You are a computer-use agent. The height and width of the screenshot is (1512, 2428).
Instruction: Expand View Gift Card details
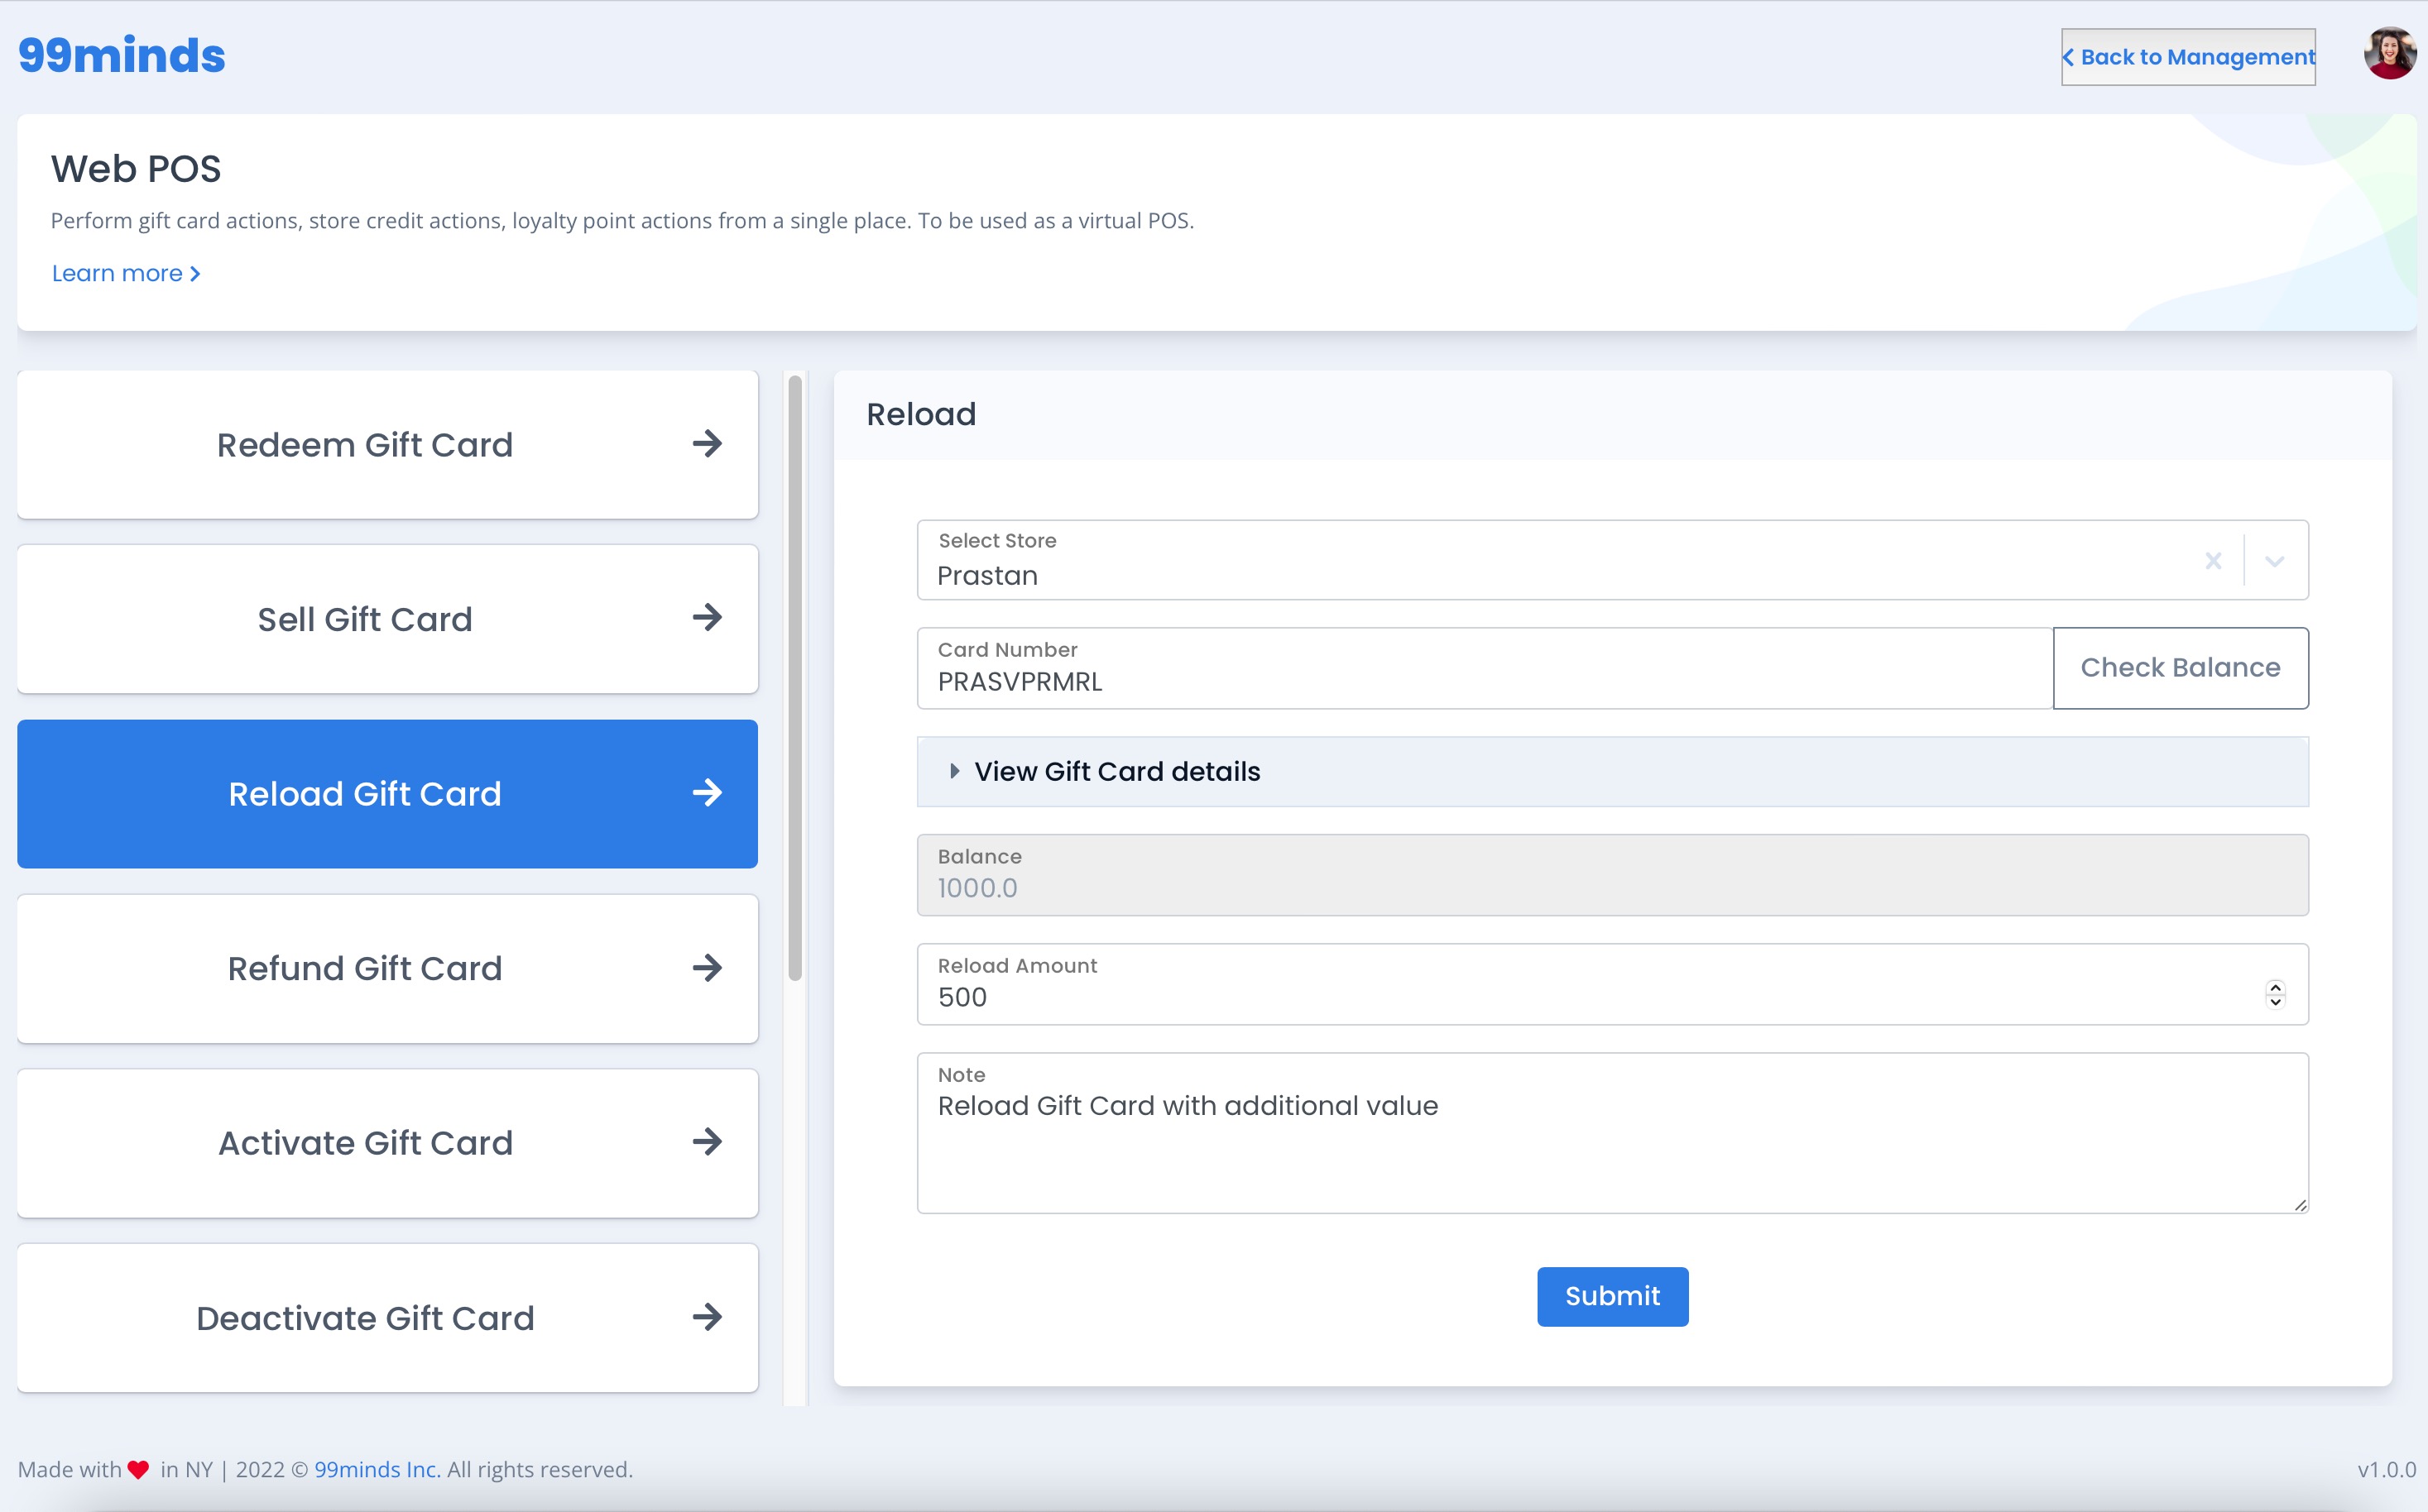[1613, 772]
